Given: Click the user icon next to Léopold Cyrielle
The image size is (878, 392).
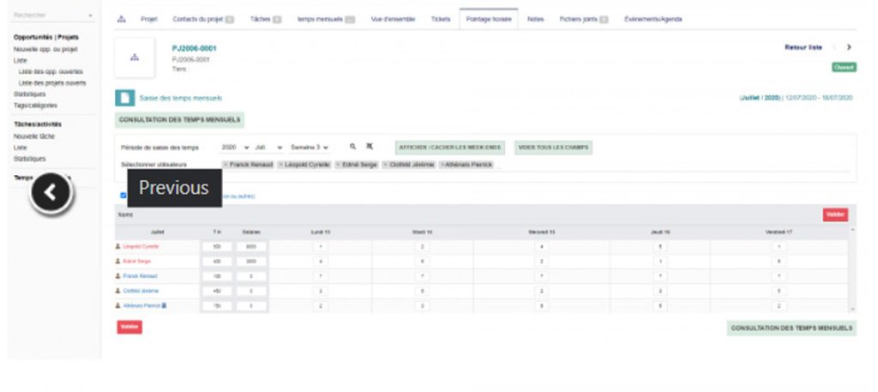Looking at the screenshot, I should [x=118, y=246].
